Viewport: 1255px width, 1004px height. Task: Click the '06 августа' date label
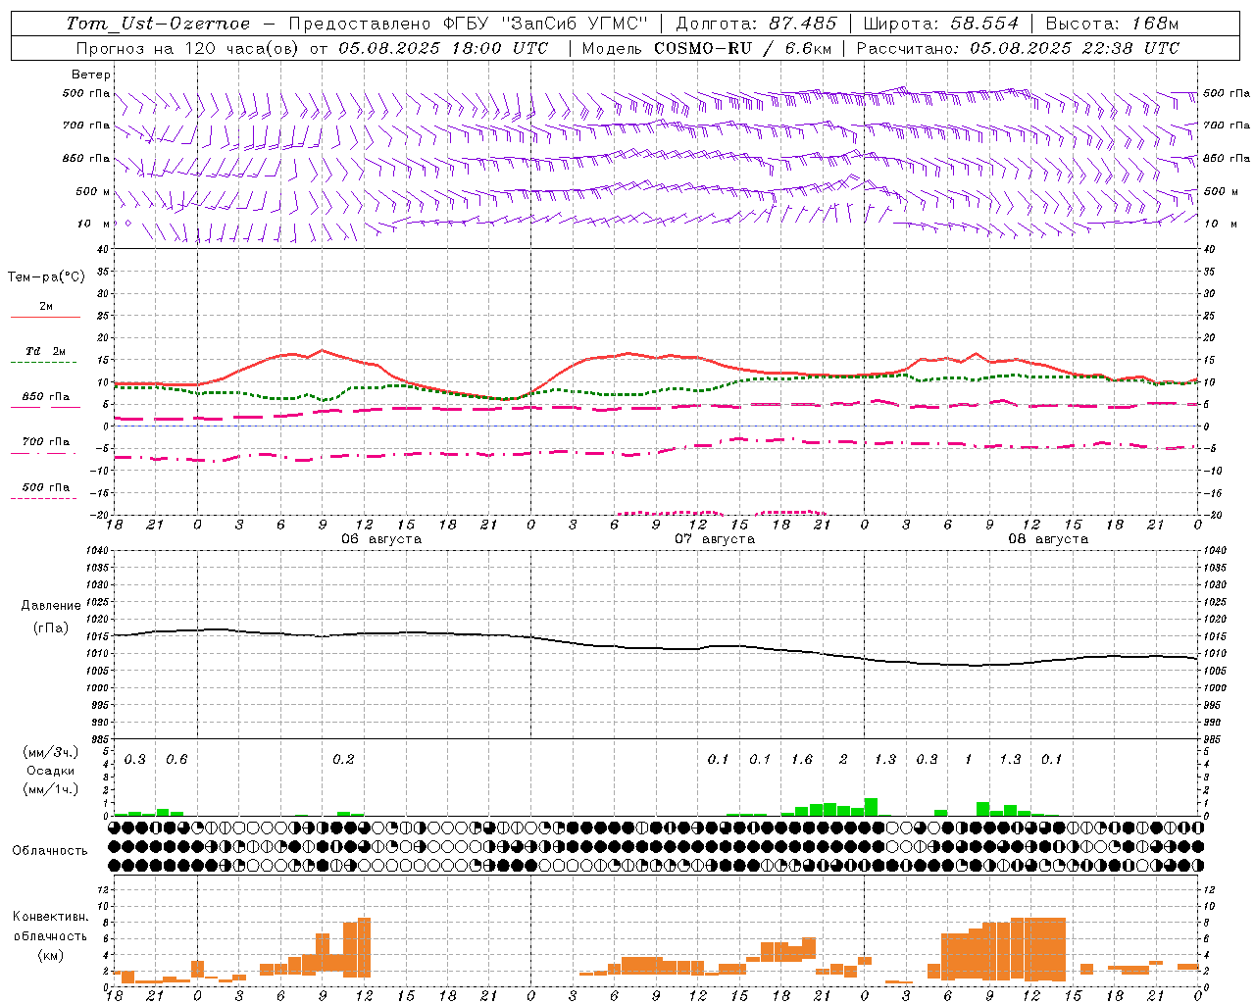click(x=381, y=539)
